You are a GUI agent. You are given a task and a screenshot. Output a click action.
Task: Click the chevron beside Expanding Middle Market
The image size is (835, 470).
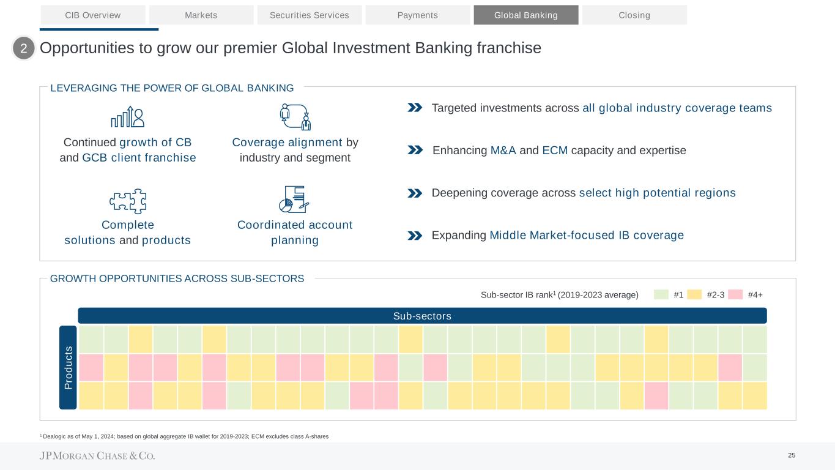pos(415,235)
